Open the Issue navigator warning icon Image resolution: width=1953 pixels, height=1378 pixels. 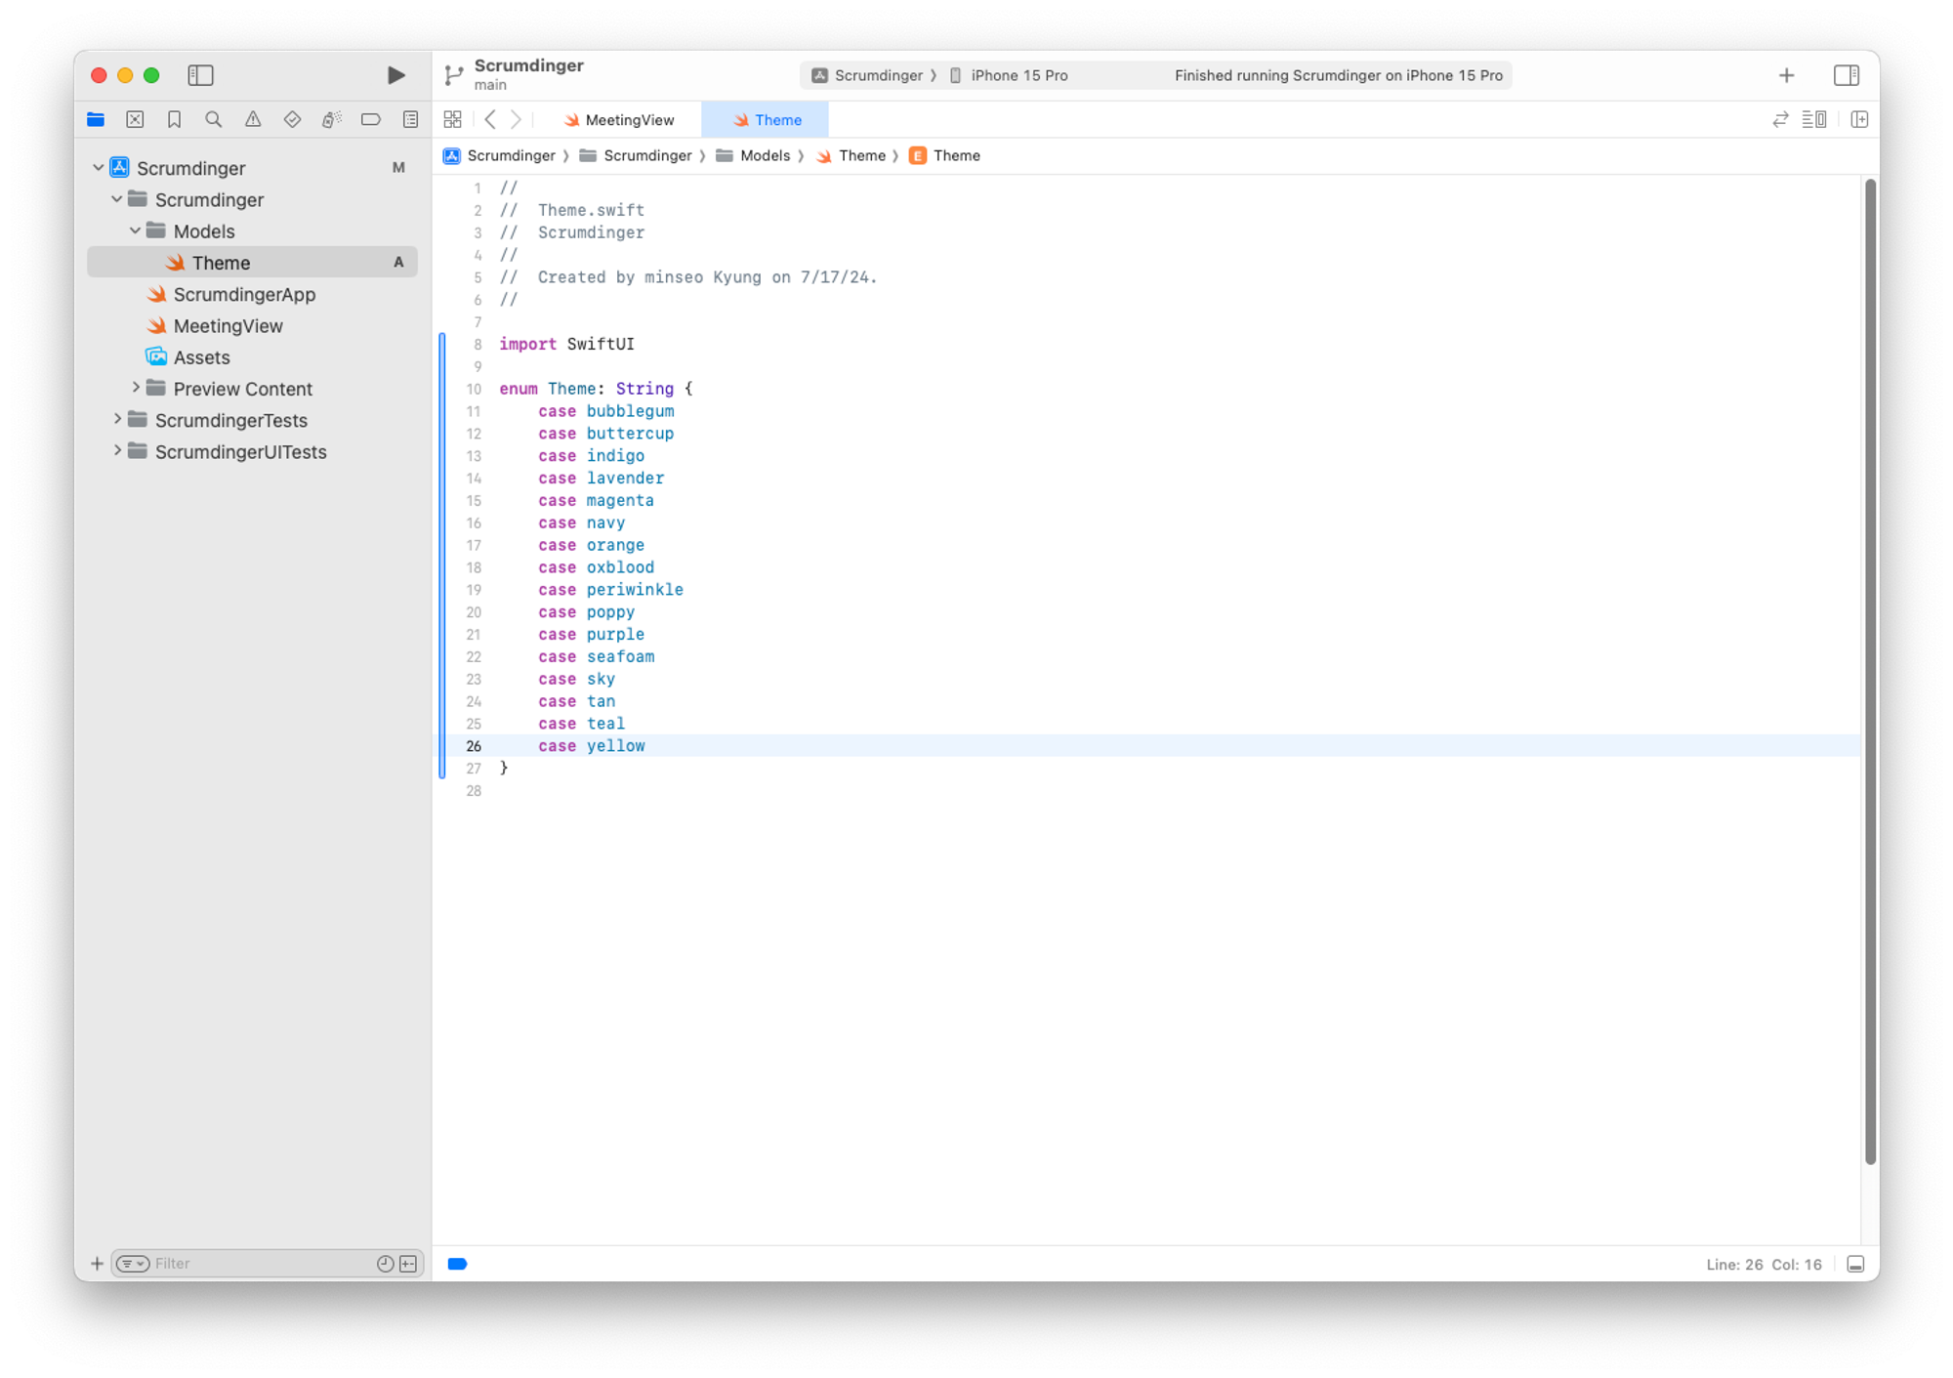253,119
